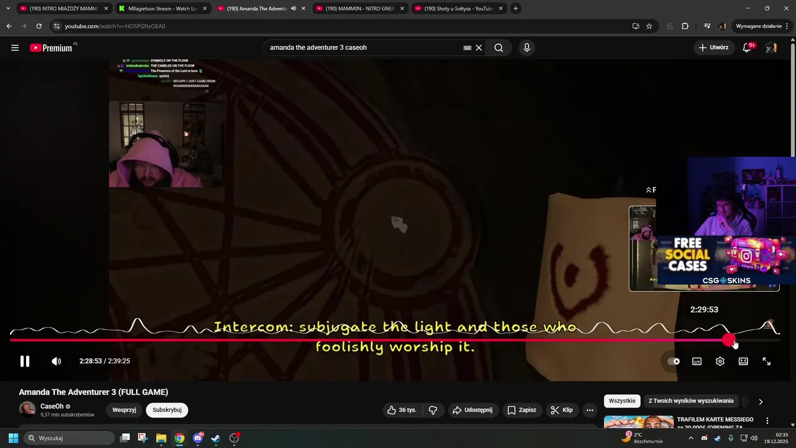Save video with the Zapisz button
The width and height of the screenshot is (796, 448).
[x=521, y=410]
